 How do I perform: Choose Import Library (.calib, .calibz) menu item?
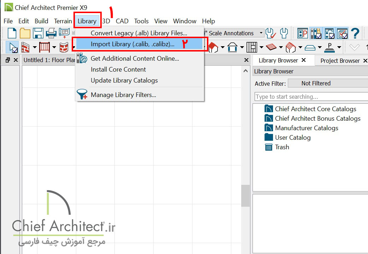point(132,44)
